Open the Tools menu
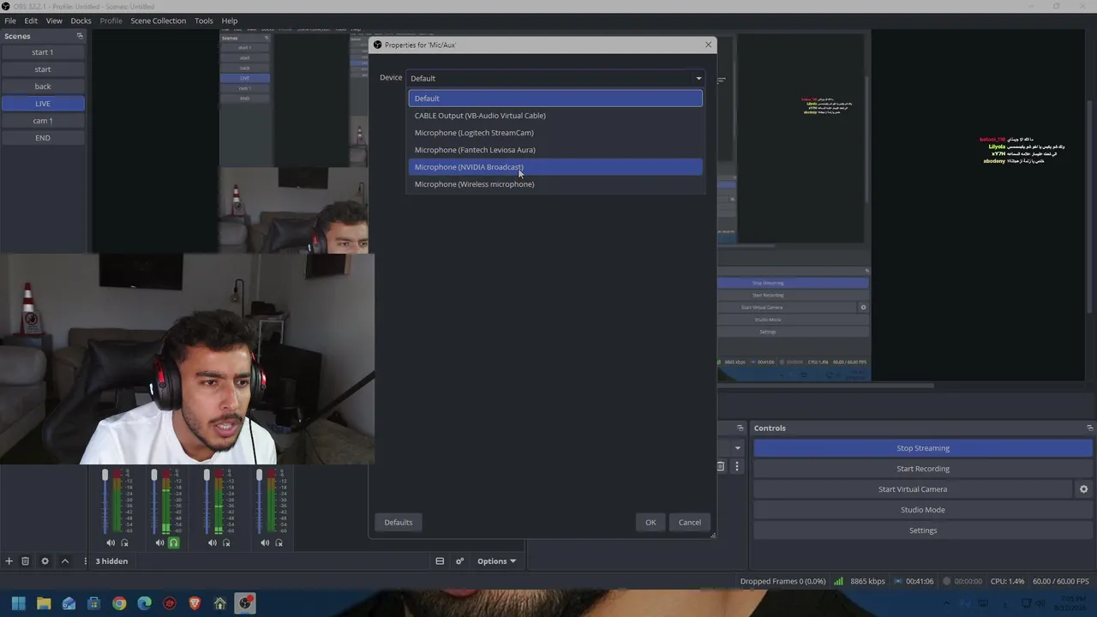The image size is (1097, 617). 203,21
